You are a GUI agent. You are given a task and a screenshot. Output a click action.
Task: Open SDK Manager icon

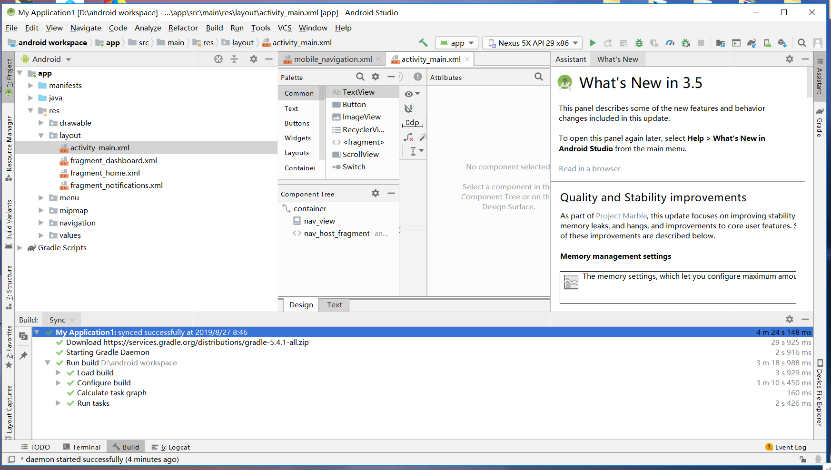point(782,43)
